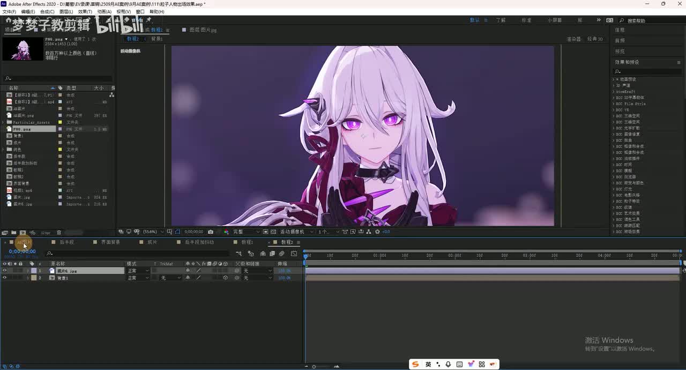686x370 pixels.
Task: Expand layer 背景1 properties
Action: tap(28, 278)
